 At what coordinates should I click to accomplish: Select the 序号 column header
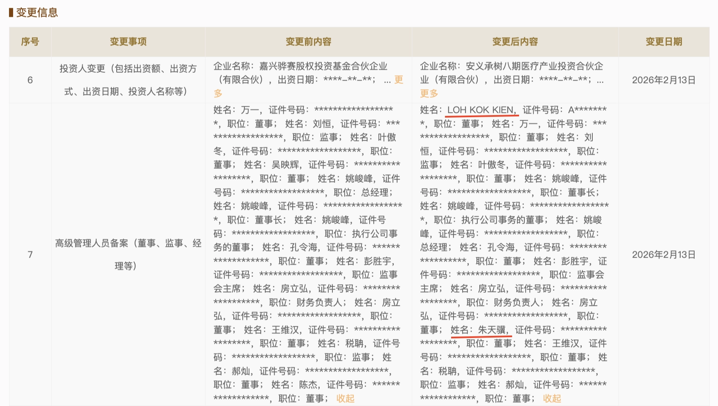[x=29, y=41]
